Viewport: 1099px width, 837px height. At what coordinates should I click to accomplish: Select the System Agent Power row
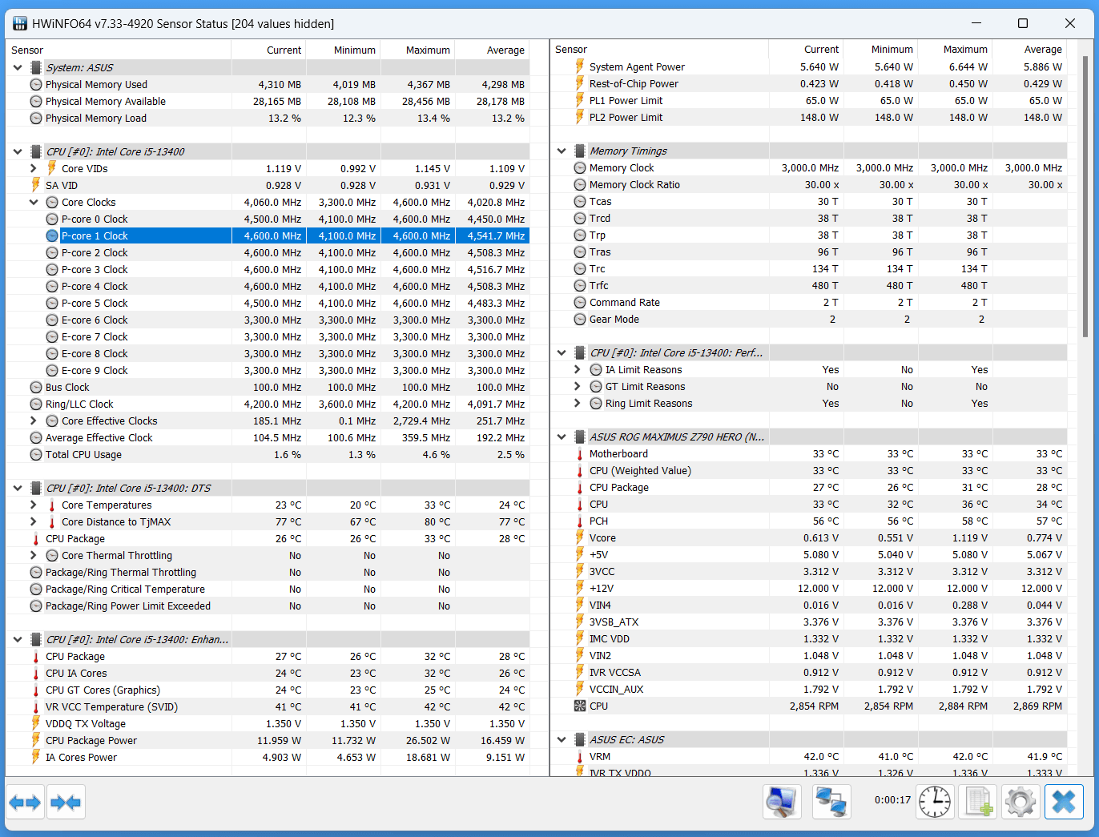(x=809, y=66)
